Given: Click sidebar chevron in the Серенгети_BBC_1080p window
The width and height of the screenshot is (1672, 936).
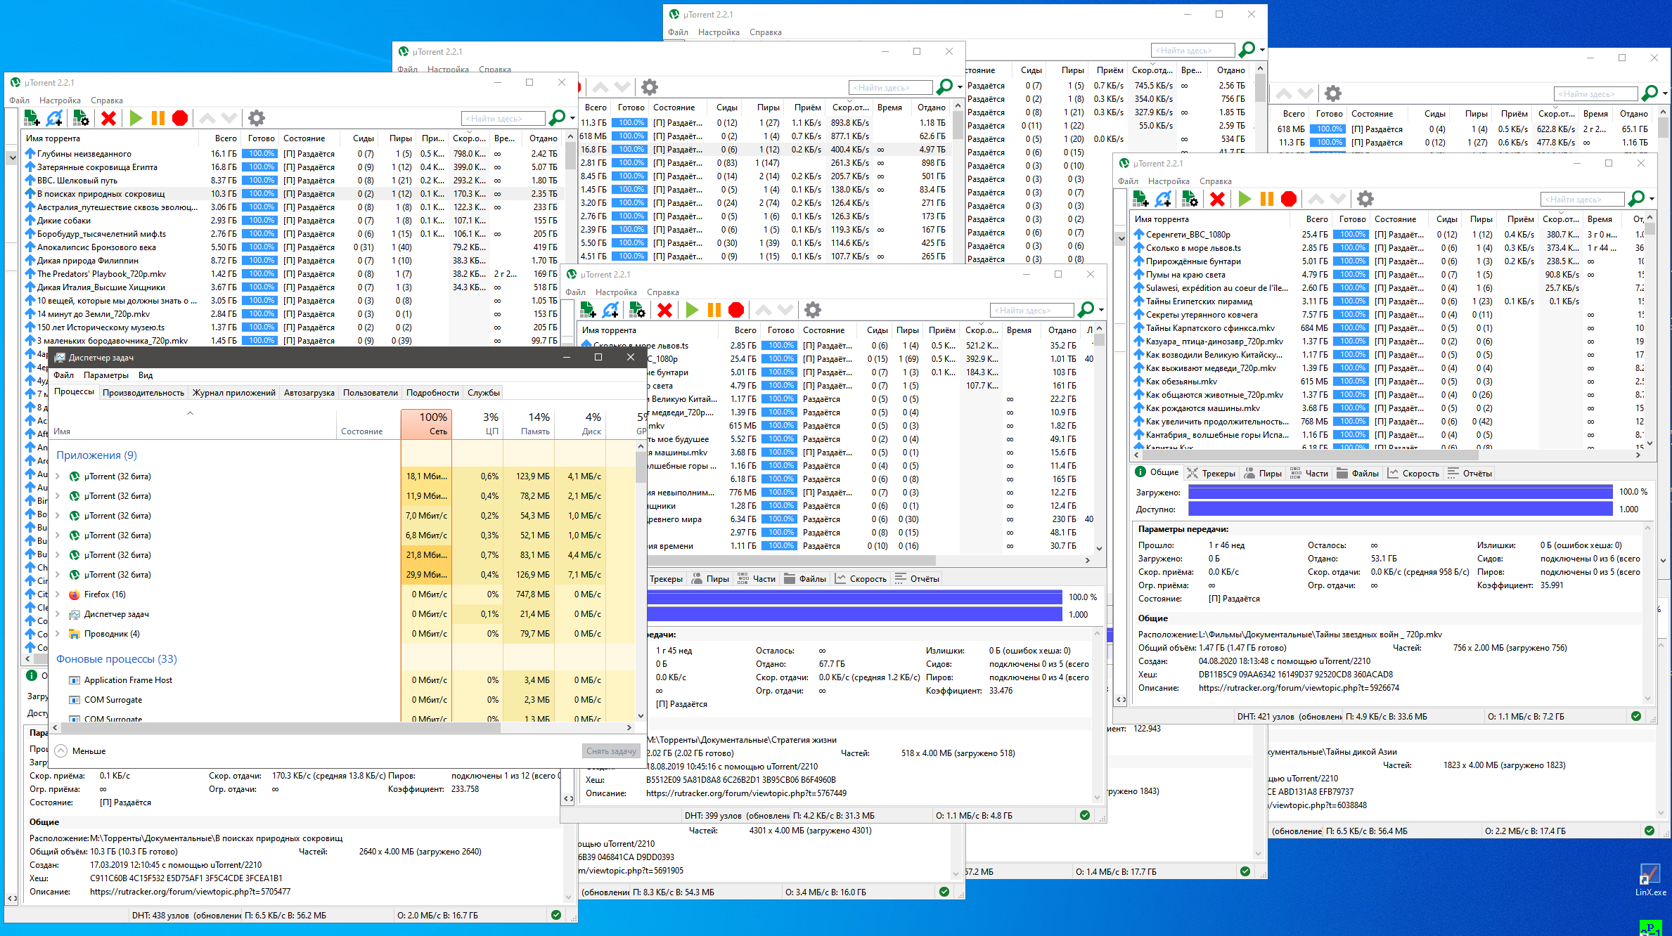Looking at the screenshot, I should coord(1121,239).
